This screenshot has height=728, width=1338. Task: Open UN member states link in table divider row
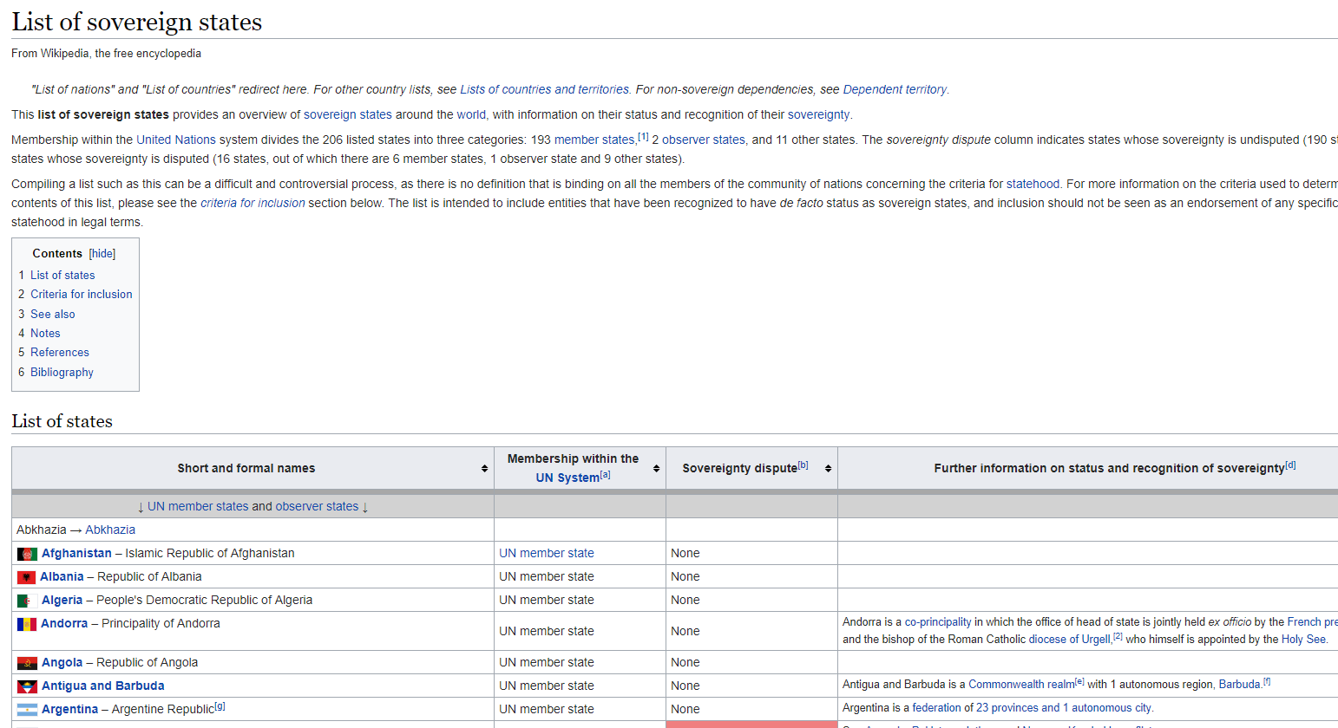click(198, 506)
